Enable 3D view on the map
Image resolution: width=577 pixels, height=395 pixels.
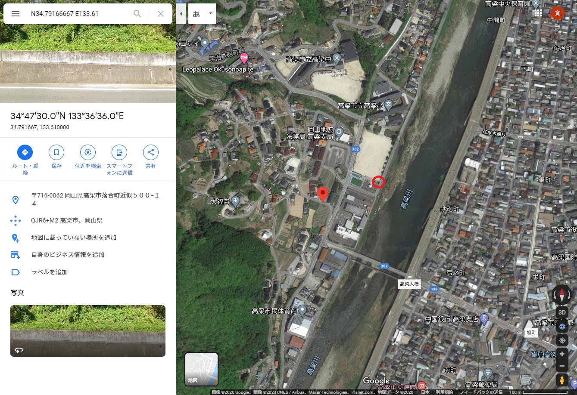562,312
